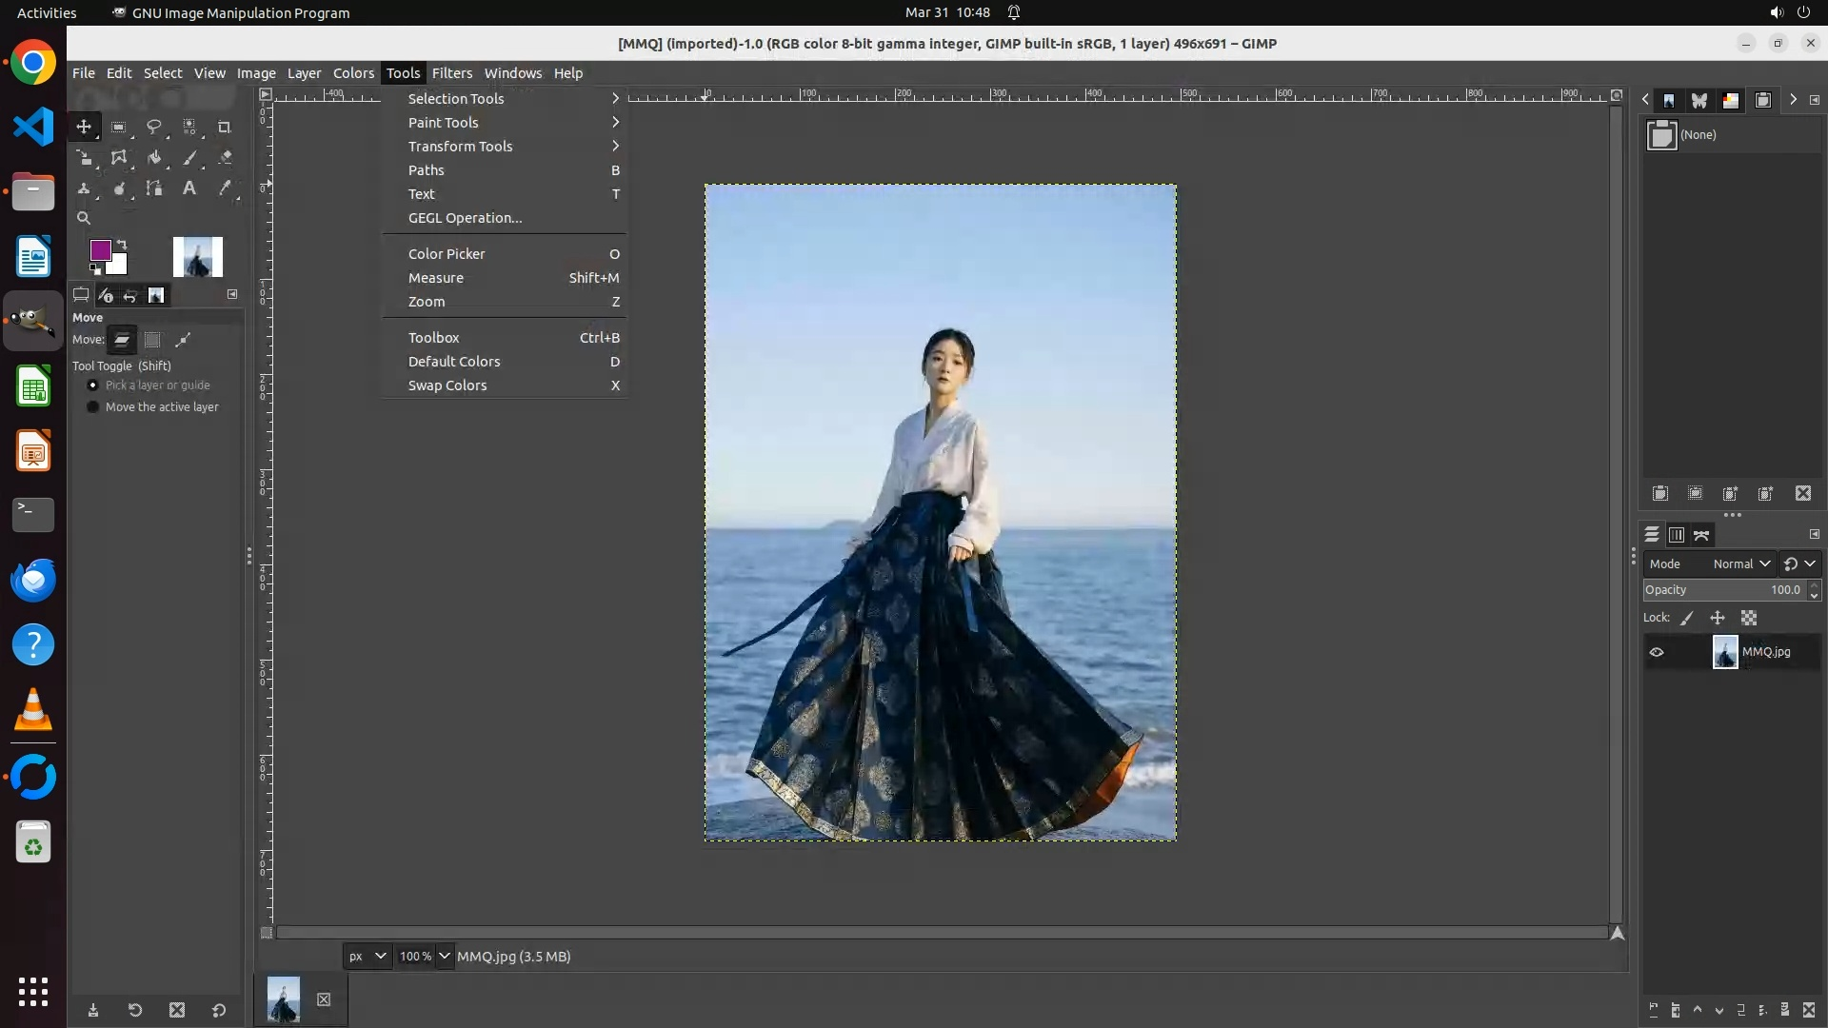Viewport: 1828px width, 1028px height.
Task: Click the purple foreground color swatch
Action: pyautogui.click(x=99, y=250)
